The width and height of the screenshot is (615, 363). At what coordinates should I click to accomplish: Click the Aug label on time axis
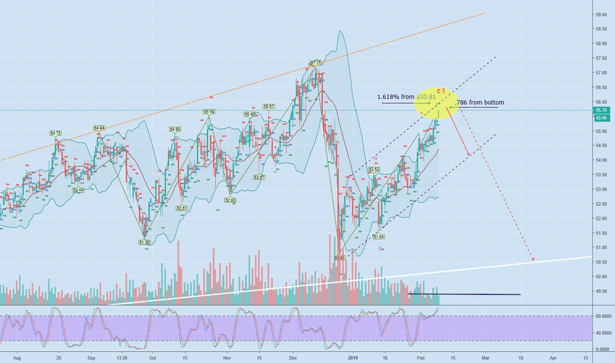(x=16, y=358)
